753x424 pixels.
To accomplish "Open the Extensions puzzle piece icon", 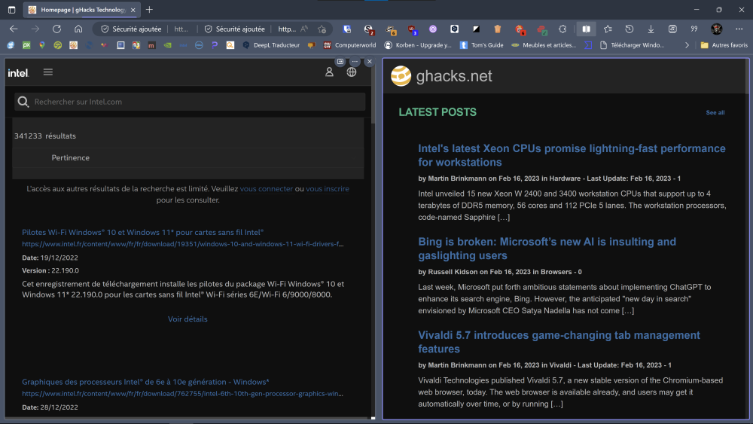I will 562,29.
